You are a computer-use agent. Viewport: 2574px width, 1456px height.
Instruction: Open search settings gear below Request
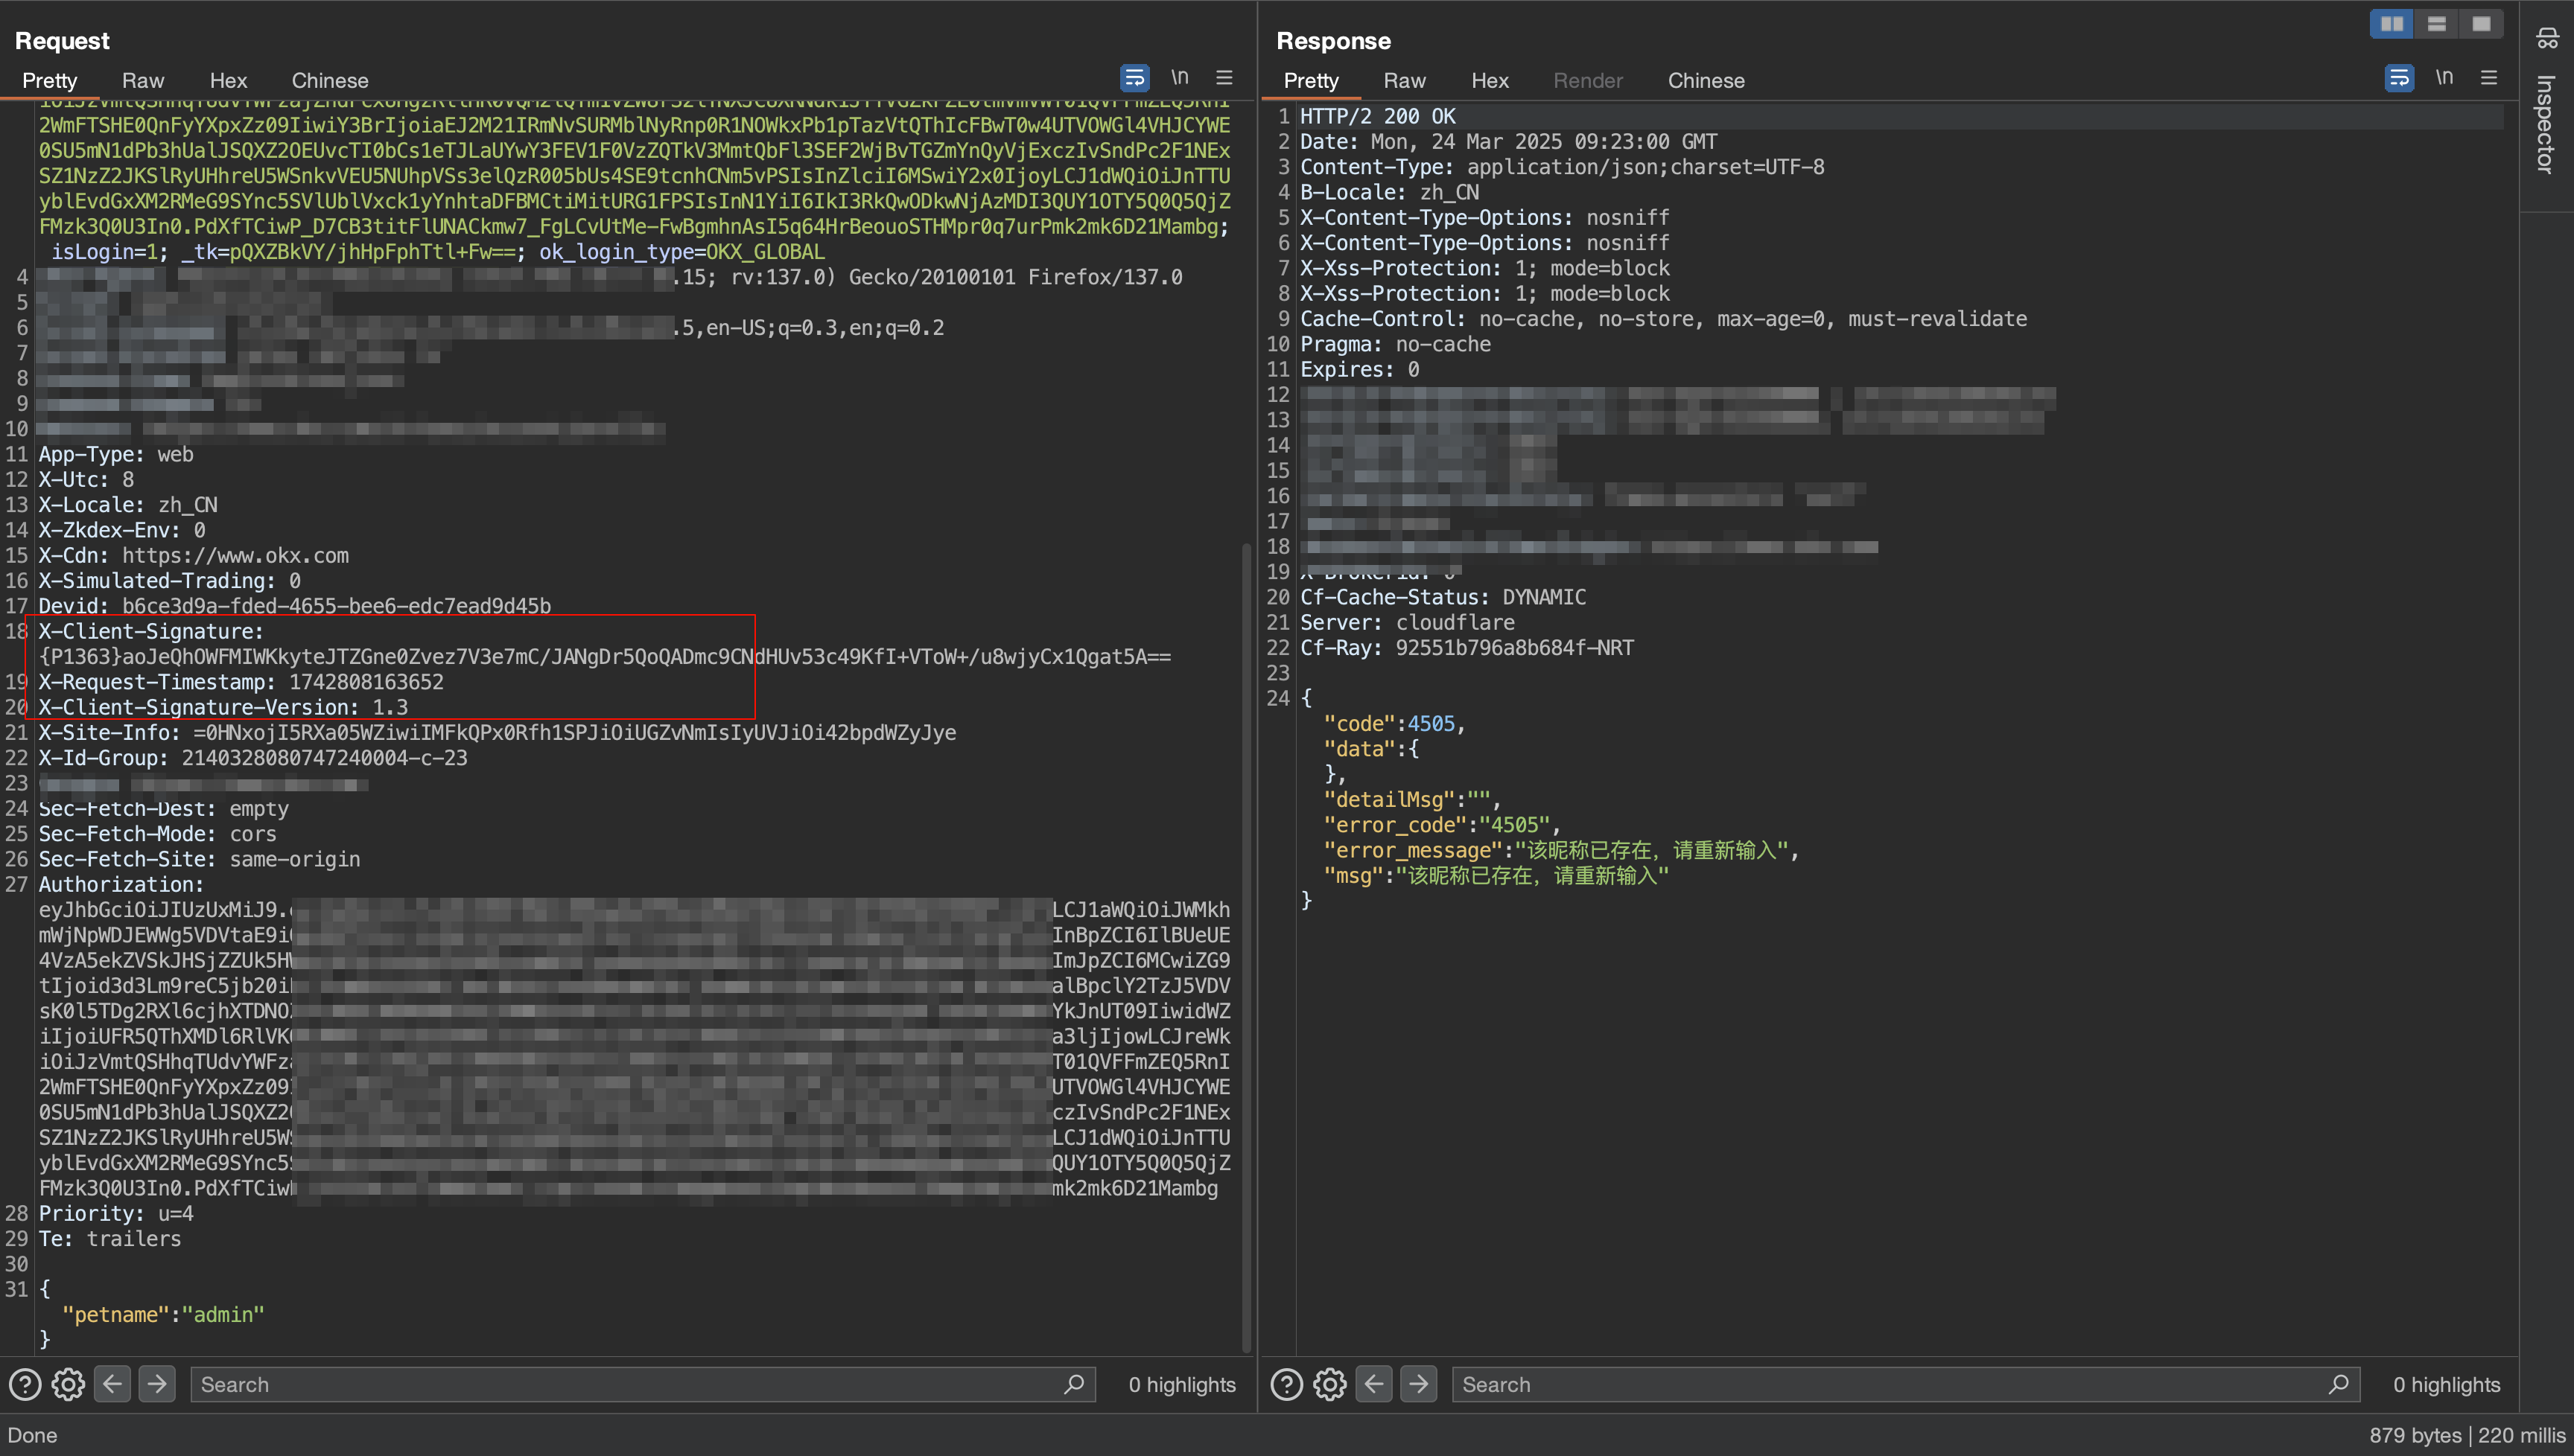point(68,1384)
